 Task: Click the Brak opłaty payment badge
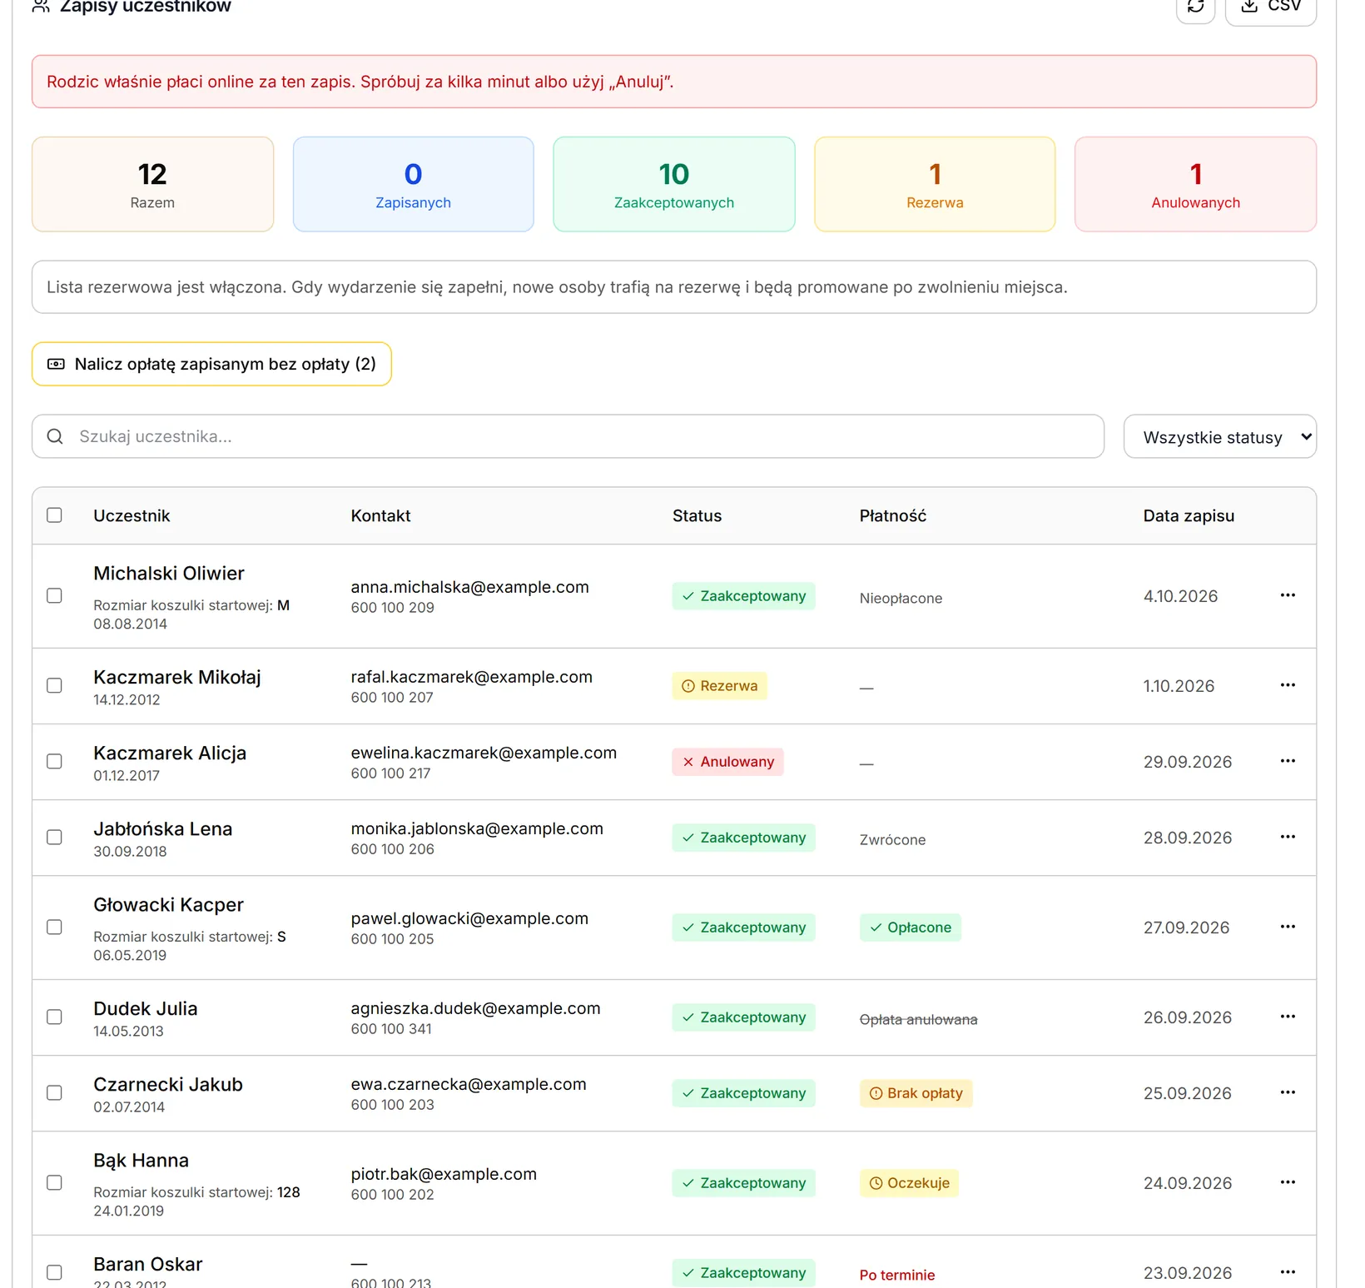tap(916, 1093)
